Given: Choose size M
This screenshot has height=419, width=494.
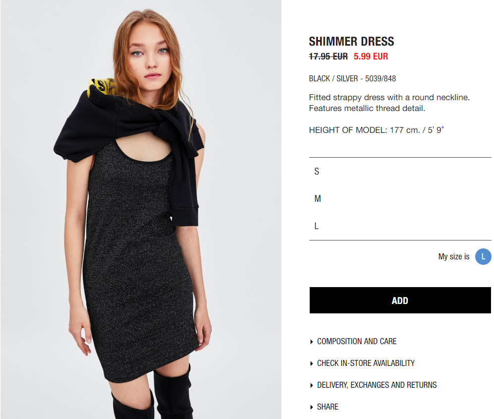Looking at the screenshot, I should click(x=400, y=199).
